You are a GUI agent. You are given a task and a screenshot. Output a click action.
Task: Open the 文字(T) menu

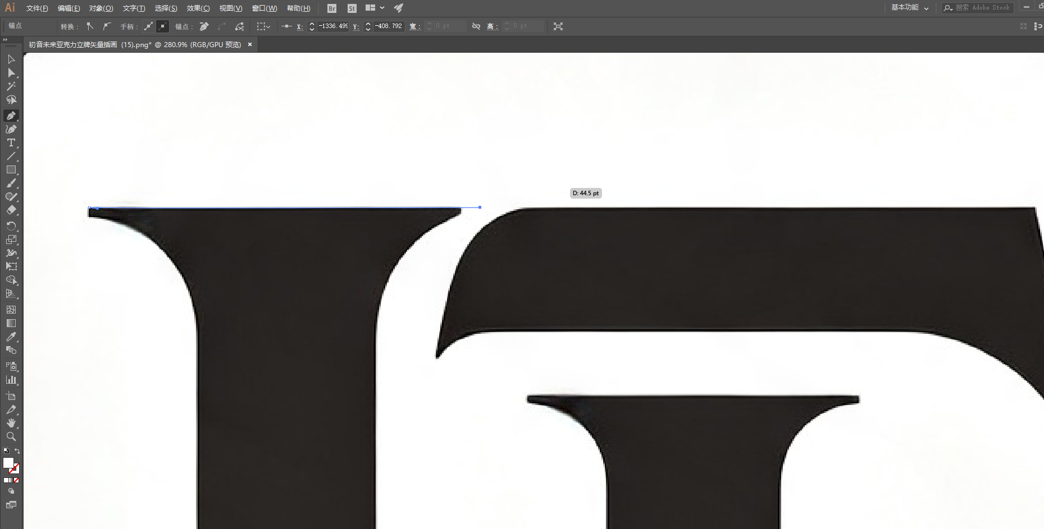click(134, 8)
